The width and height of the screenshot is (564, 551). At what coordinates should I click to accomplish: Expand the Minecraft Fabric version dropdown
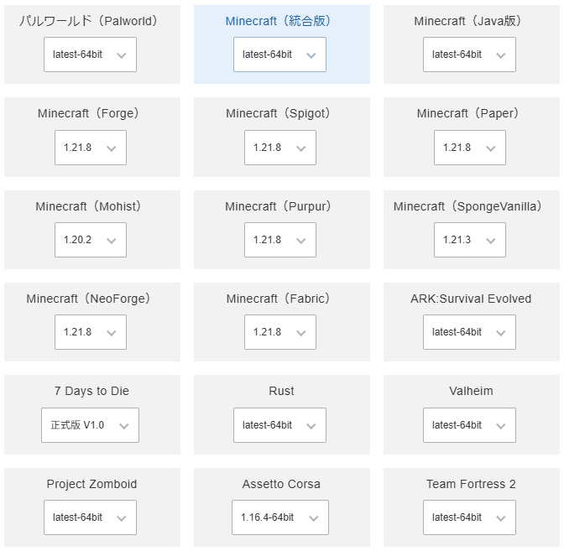point(279,332)
